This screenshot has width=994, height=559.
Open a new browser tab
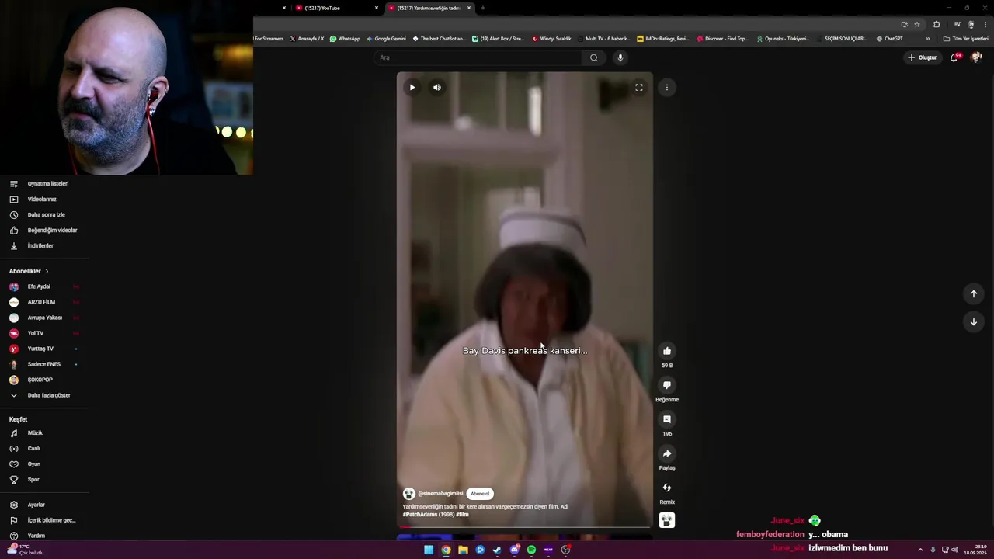pyautogui.click(x=482, y=8)
